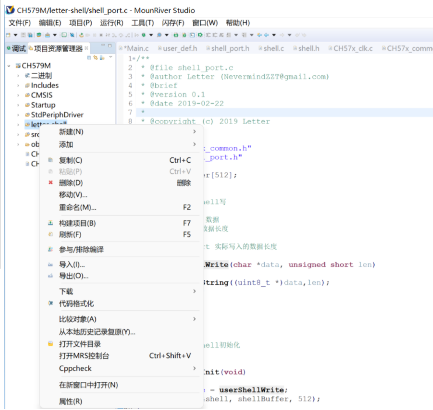Click the New file toolbar icon
This screenshot has height=410, width=433.
8,35
